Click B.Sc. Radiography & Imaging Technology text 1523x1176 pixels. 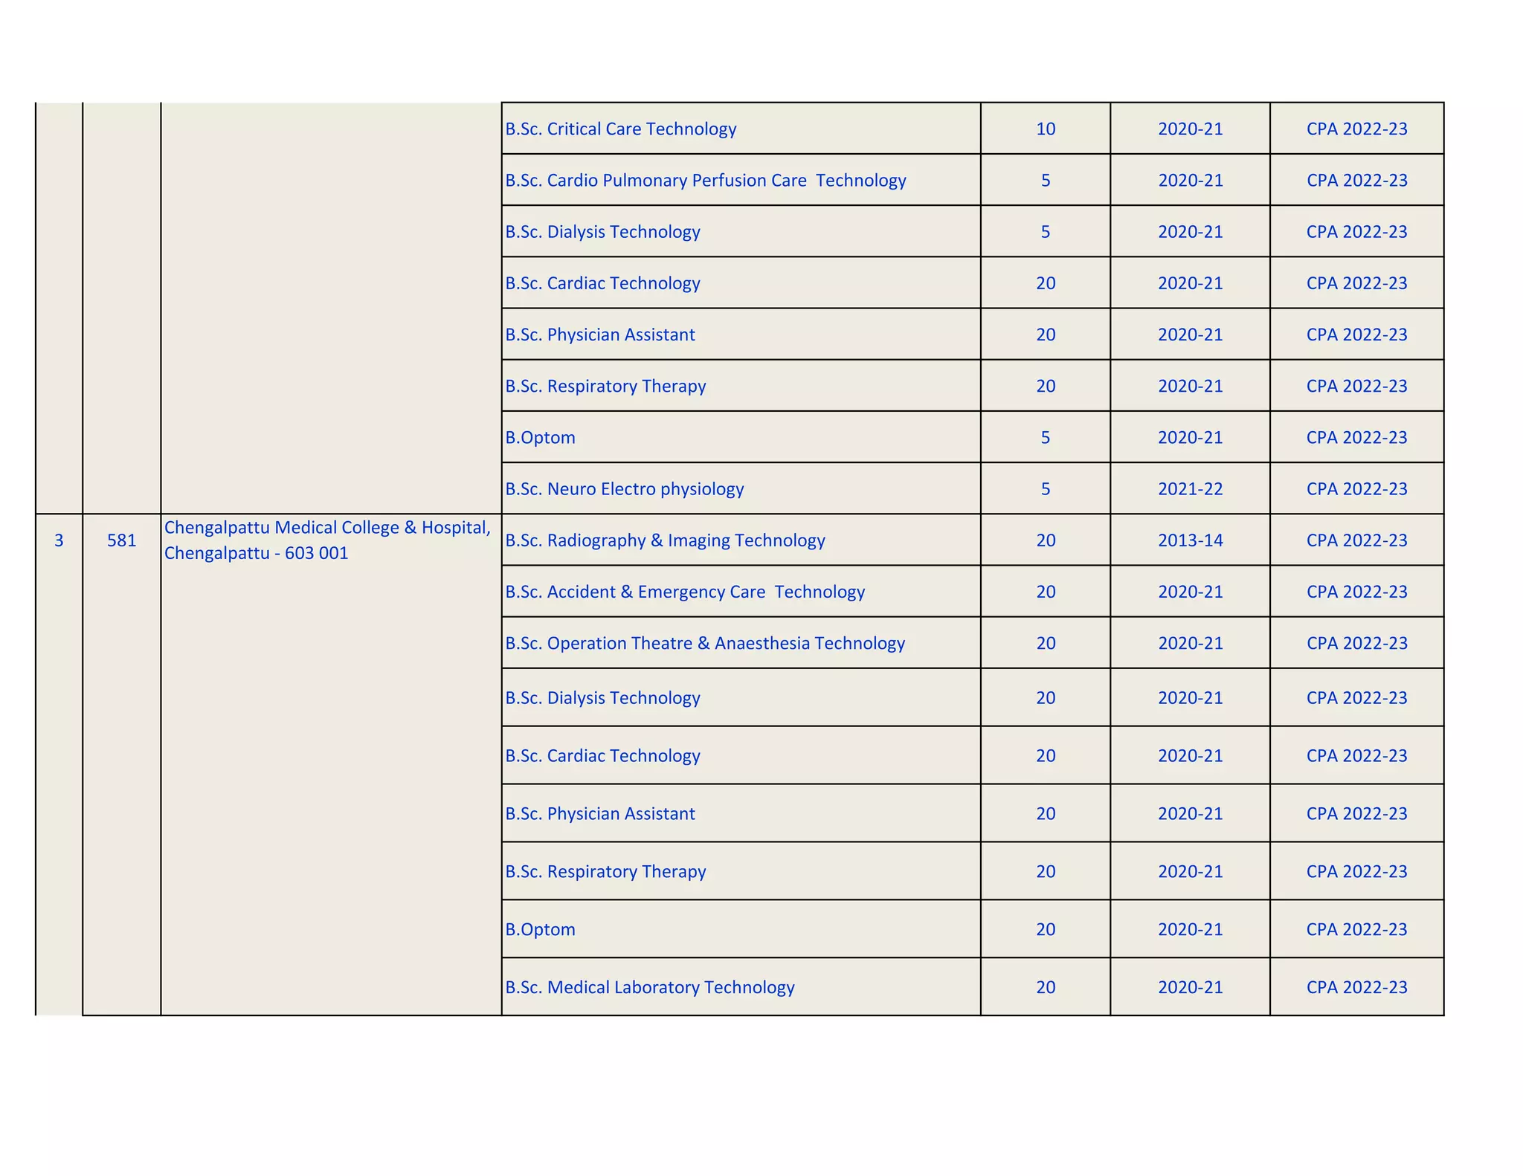click(665, 540)
